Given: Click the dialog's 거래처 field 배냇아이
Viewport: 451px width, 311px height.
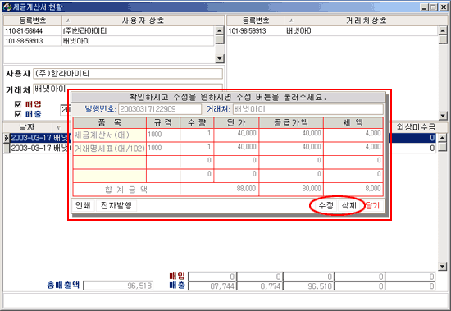Looking at the screenshot, I should point(308,109).
